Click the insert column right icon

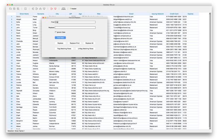[x=37, y=8]
